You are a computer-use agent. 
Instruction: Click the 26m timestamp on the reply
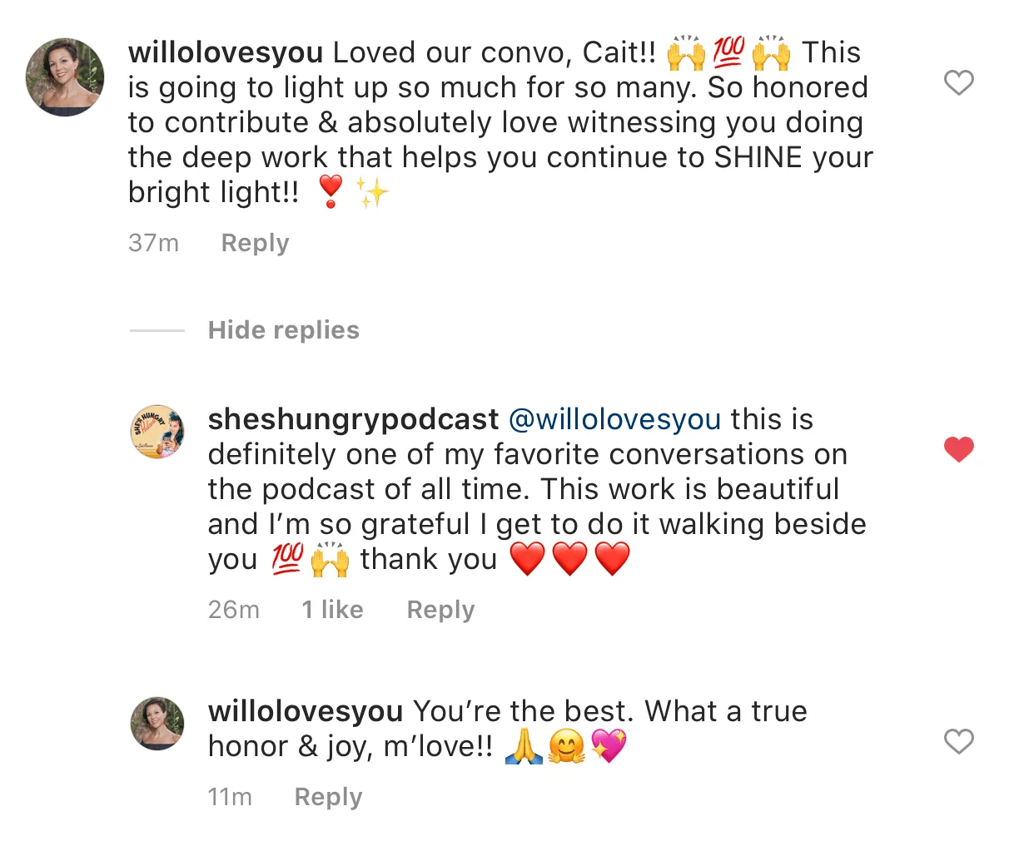[234, 610]
